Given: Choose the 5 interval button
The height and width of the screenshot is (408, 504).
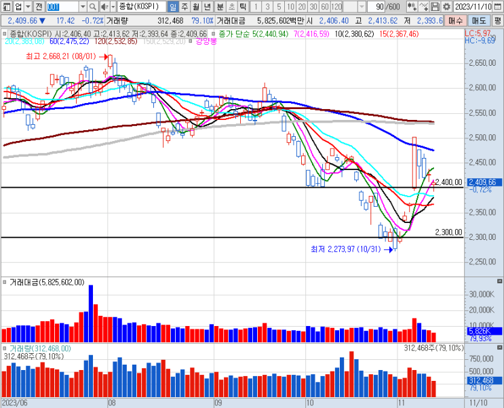Looking at the screenshot, I should point(279,6).
